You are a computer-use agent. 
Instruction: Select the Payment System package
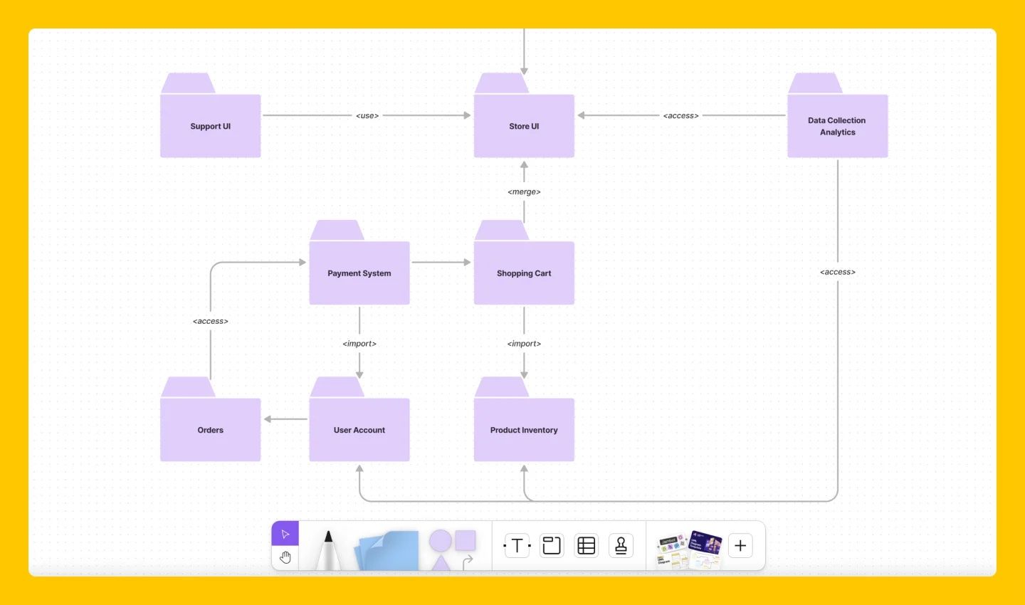pyautogui.click(x=359, y=273)
